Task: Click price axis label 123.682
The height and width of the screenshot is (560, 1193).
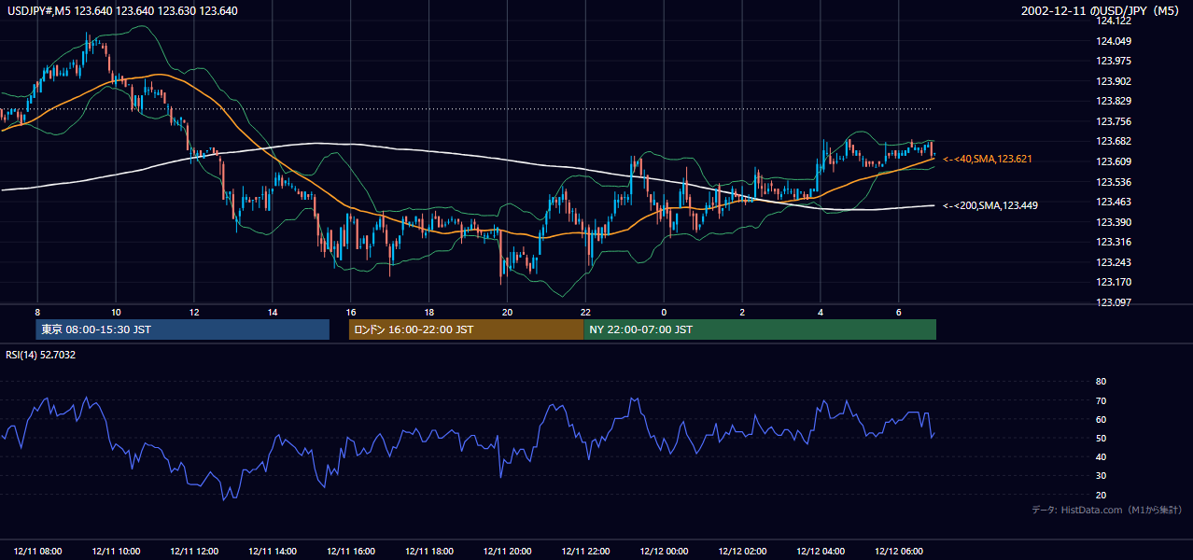Action: (x=1113, y=141)
